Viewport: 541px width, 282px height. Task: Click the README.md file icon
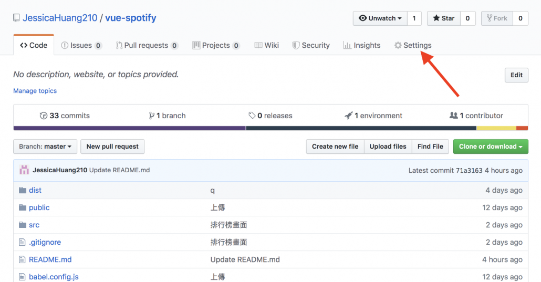tap(22, 259)
